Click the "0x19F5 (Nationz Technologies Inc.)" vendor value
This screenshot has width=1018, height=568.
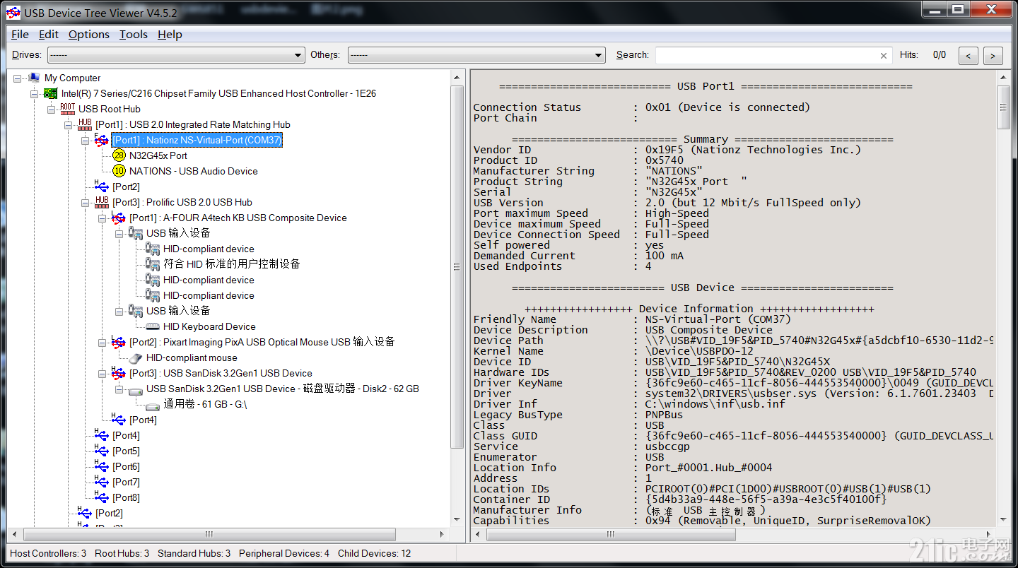754,150
